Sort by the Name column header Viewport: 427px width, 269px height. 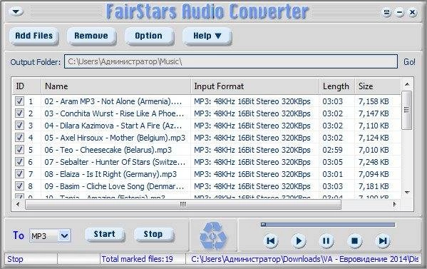116,86
